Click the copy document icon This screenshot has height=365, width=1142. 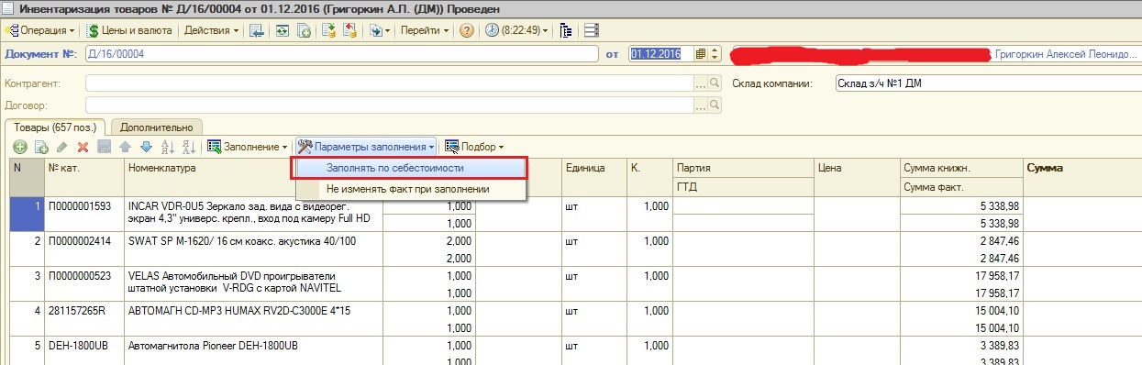pos(305,30)
